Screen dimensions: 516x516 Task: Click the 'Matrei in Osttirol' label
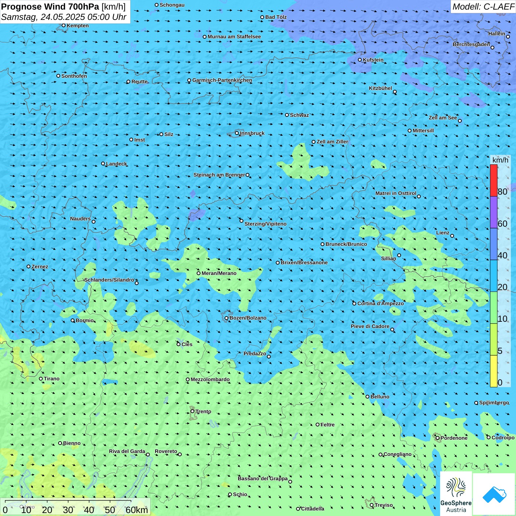tap(396, 193)
